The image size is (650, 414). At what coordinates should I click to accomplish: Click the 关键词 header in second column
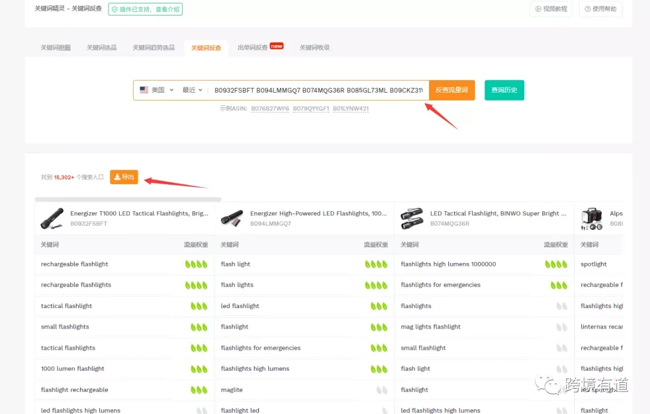point(229,244)
